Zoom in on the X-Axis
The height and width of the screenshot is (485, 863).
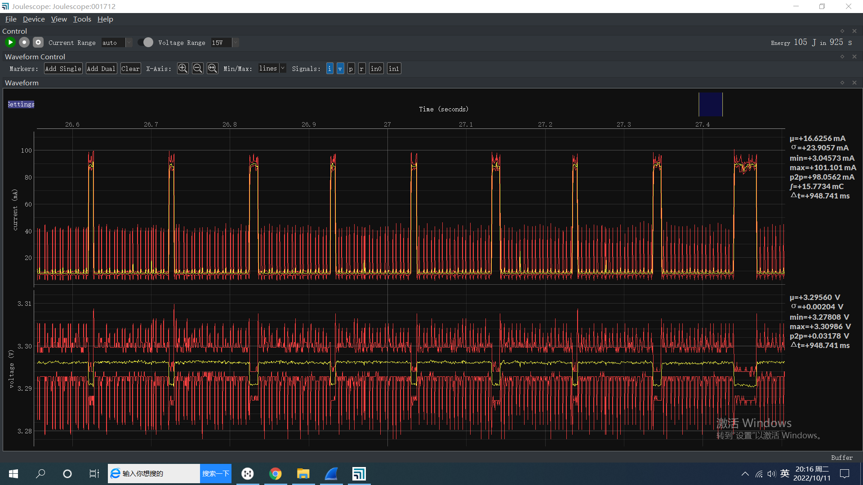tap(183, 68)
